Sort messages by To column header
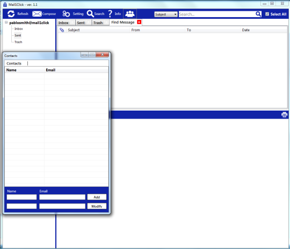 click(213, 30)
